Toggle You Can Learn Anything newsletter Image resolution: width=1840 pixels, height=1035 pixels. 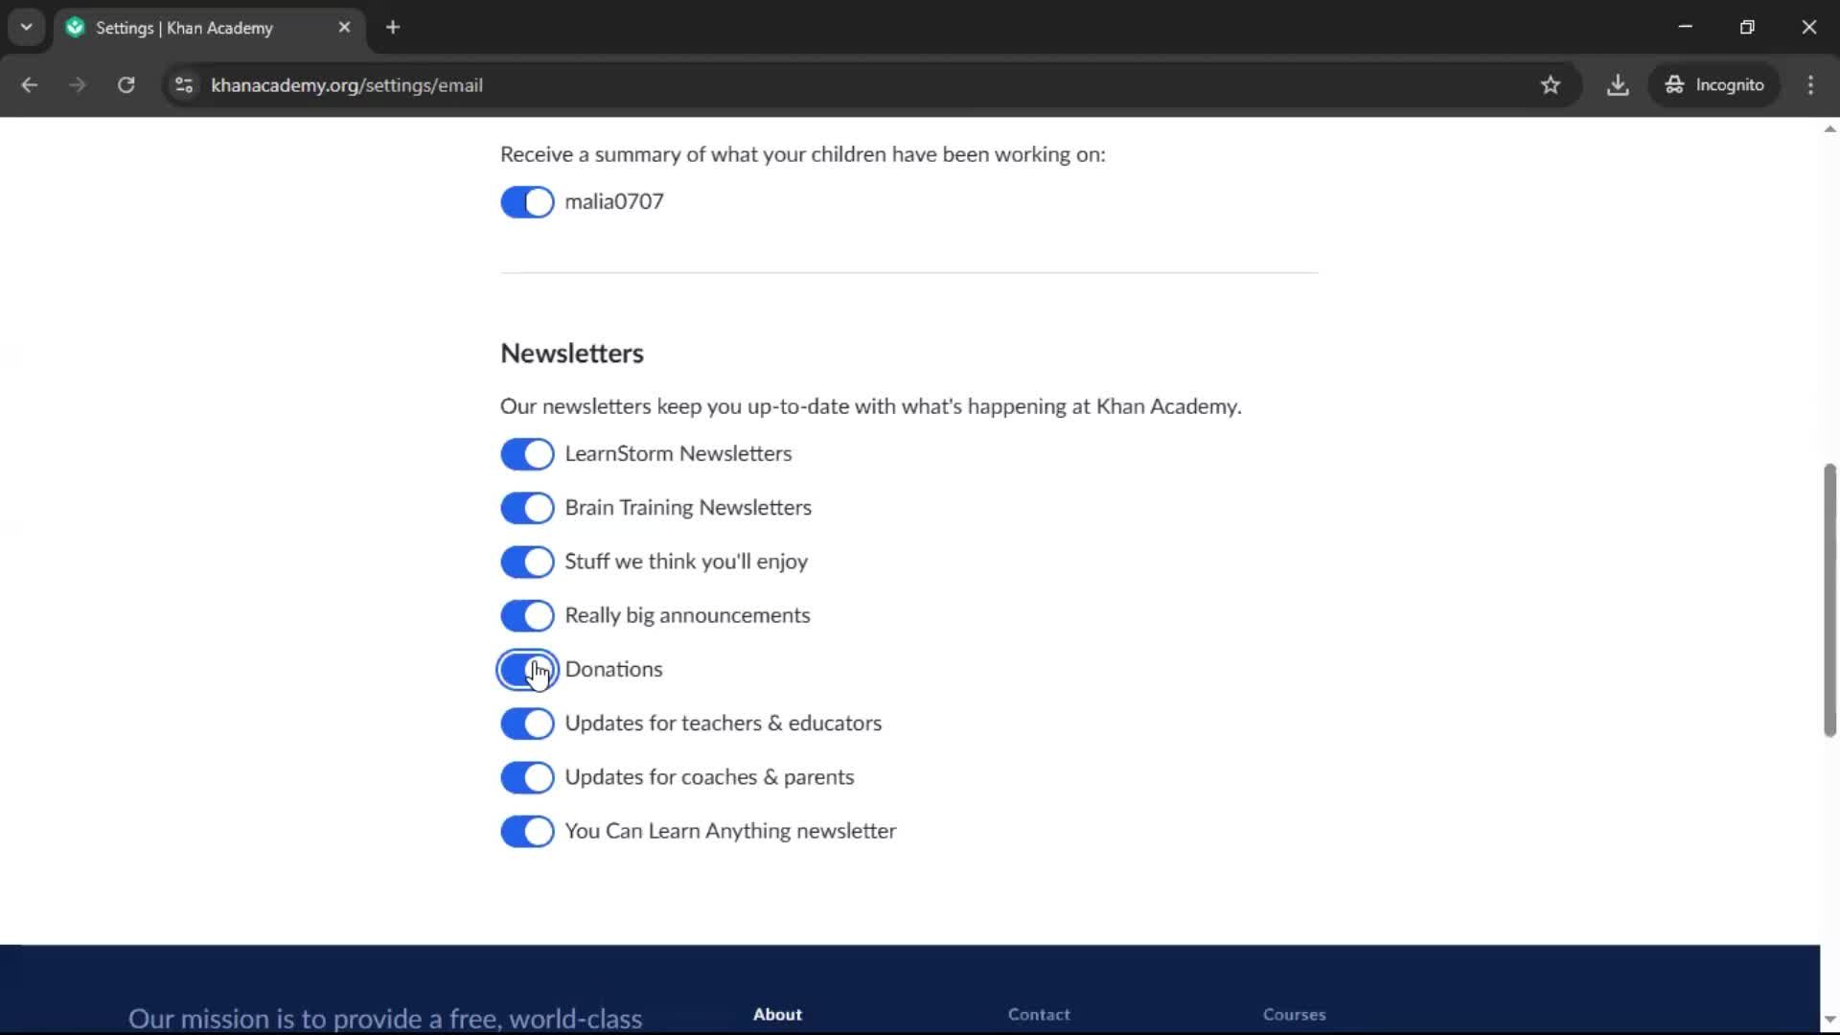527,831
